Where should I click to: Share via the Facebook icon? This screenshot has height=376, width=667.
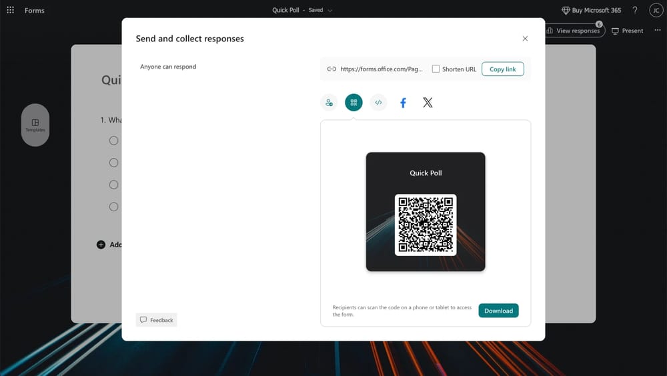tap(404, 103)
